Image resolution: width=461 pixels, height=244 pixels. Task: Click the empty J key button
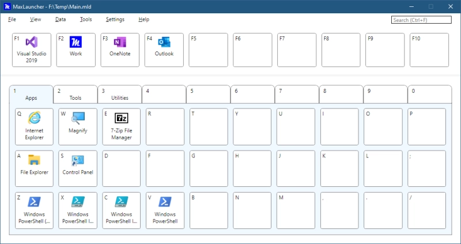tap(296, 168)
